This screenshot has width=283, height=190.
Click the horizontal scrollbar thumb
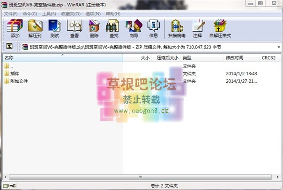point(140,177)
